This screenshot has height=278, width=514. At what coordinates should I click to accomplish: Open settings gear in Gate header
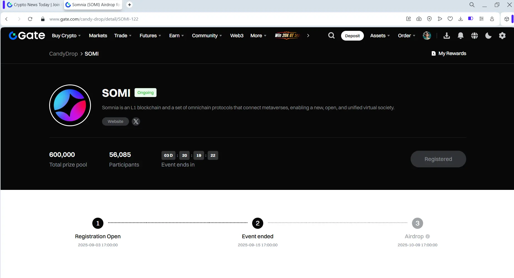[x=502, y=36]
